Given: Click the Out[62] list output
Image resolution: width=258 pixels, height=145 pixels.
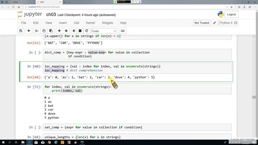Looking at the screenshot, I should click(73, 43).
